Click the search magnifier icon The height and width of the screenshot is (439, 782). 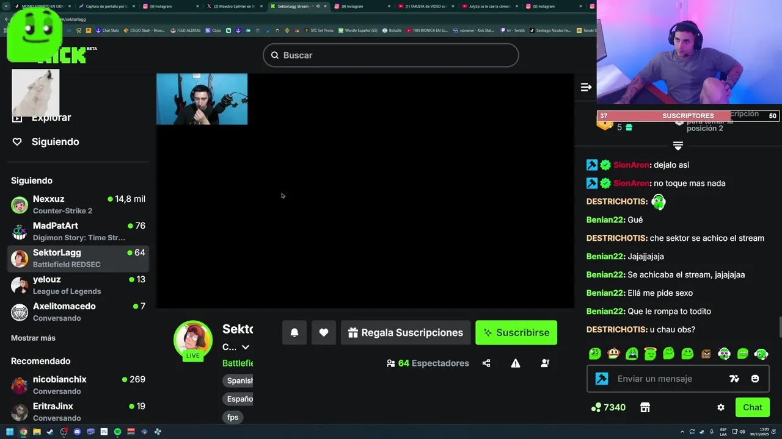pos(275,55)
